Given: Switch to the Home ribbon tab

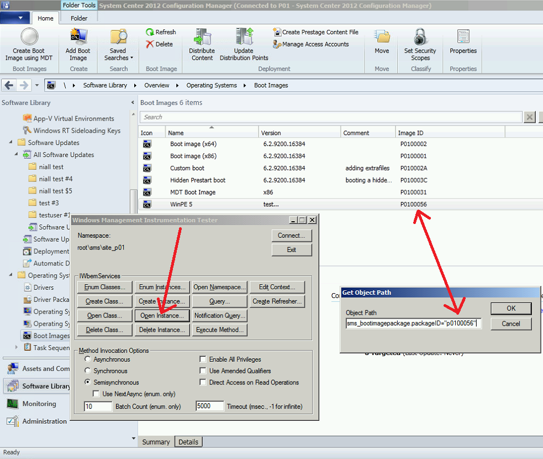Looking at the screenshot, I should pos(46,18).
